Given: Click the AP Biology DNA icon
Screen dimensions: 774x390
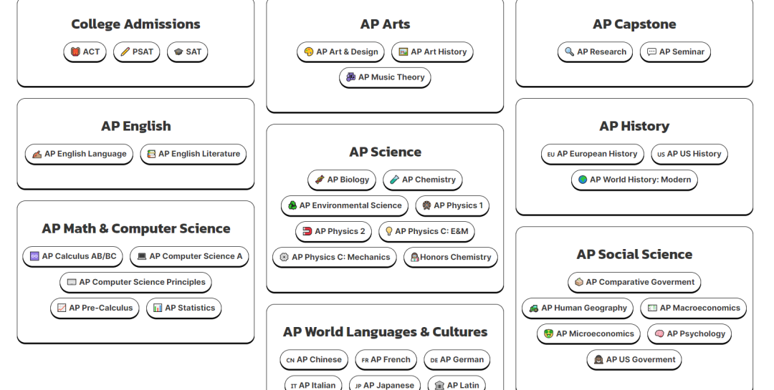Looking at the screenshot, I should coord(320,180).
